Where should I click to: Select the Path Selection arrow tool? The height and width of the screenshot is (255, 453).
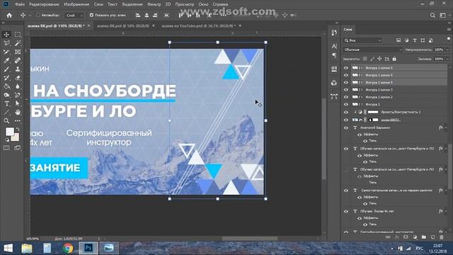[x=18, y=103]
